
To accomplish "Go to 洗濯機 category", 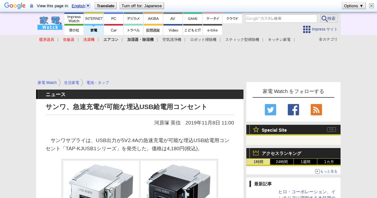I will [89, 40].
